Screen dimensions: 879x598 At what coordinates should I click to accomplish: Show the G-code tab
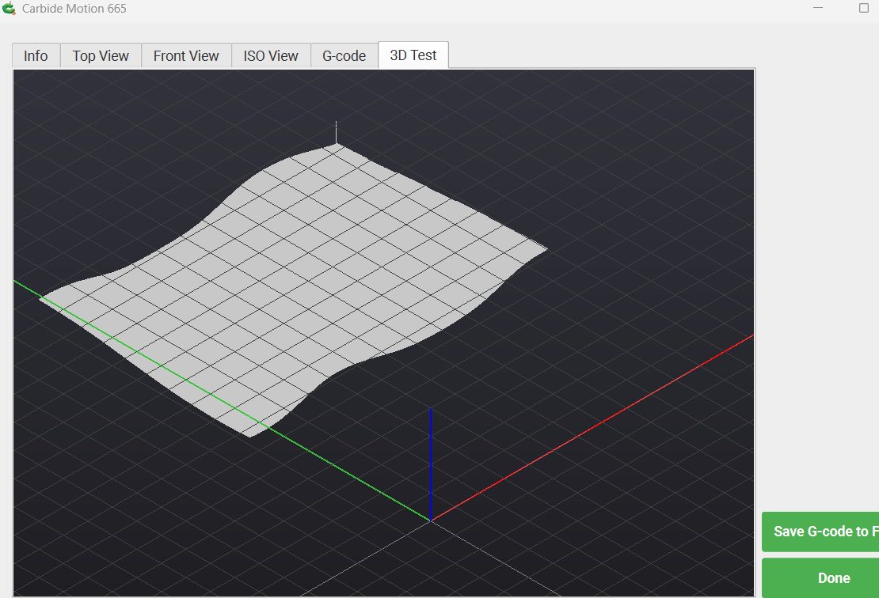[344, 56]
